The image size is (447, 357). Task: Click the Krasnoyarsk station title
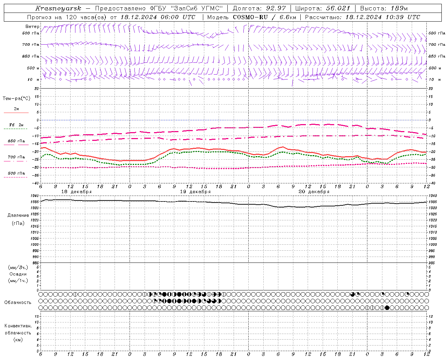click(x=59, y=8)
